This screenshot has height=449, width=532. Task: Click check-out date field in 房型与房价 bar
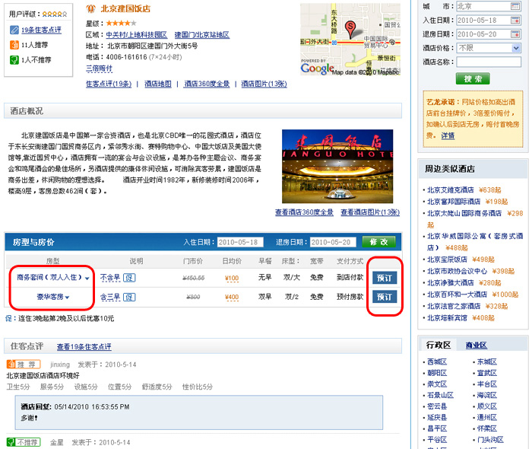coord(333,242)
